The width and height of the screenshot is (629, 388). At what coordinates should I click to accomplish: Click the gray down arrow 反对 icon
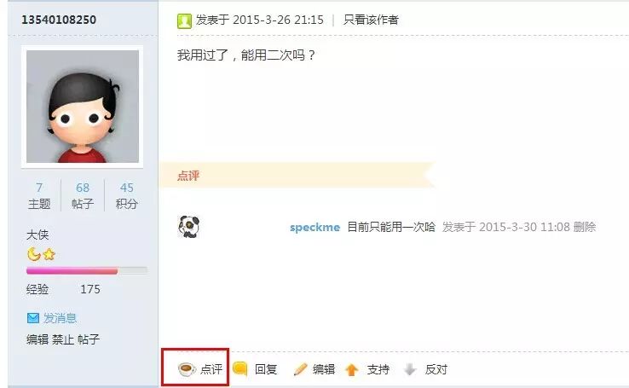click(410, 369)
